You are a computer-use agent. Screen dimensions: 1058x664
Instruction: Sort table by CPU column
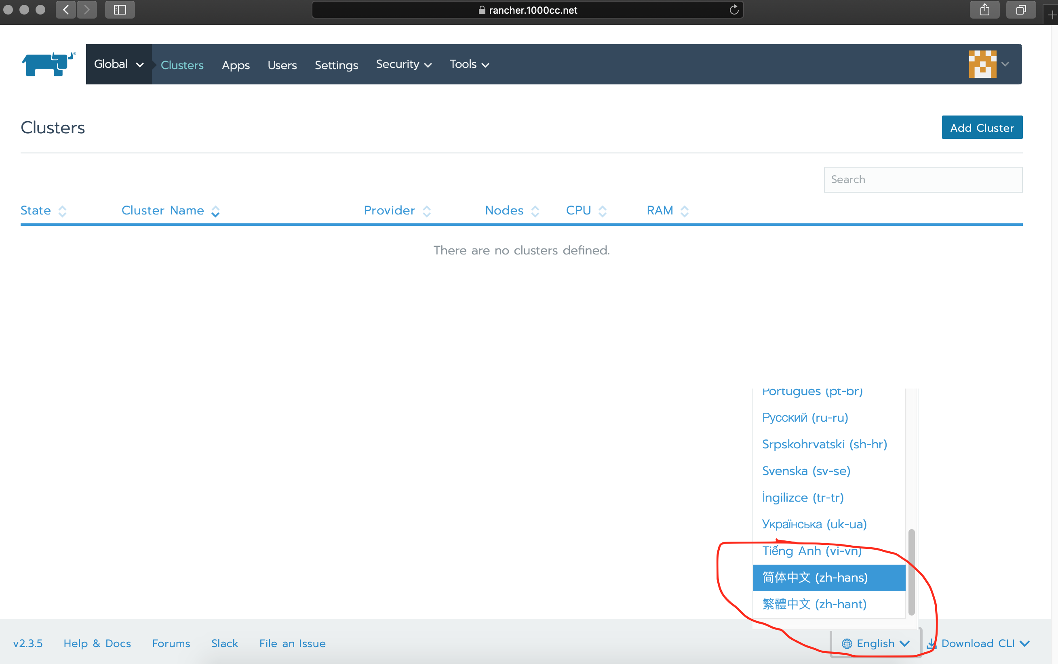click(586, 211)
